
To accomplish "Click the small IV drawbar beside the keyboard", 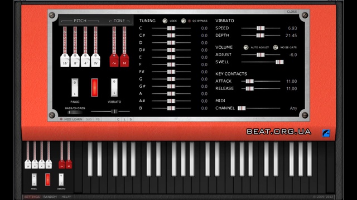I will coord(49,164).
